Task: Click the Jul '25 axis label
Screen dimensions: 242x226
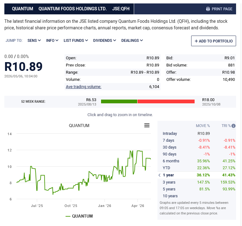Action: point(37,206)
